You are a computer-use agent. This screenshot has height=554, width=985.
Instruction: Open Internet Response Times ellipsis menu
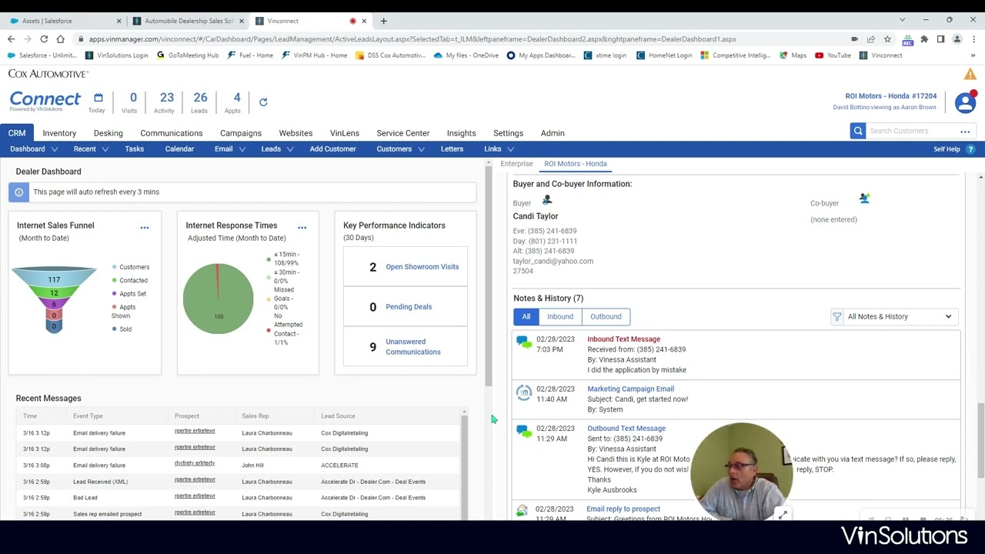point(302,227)
